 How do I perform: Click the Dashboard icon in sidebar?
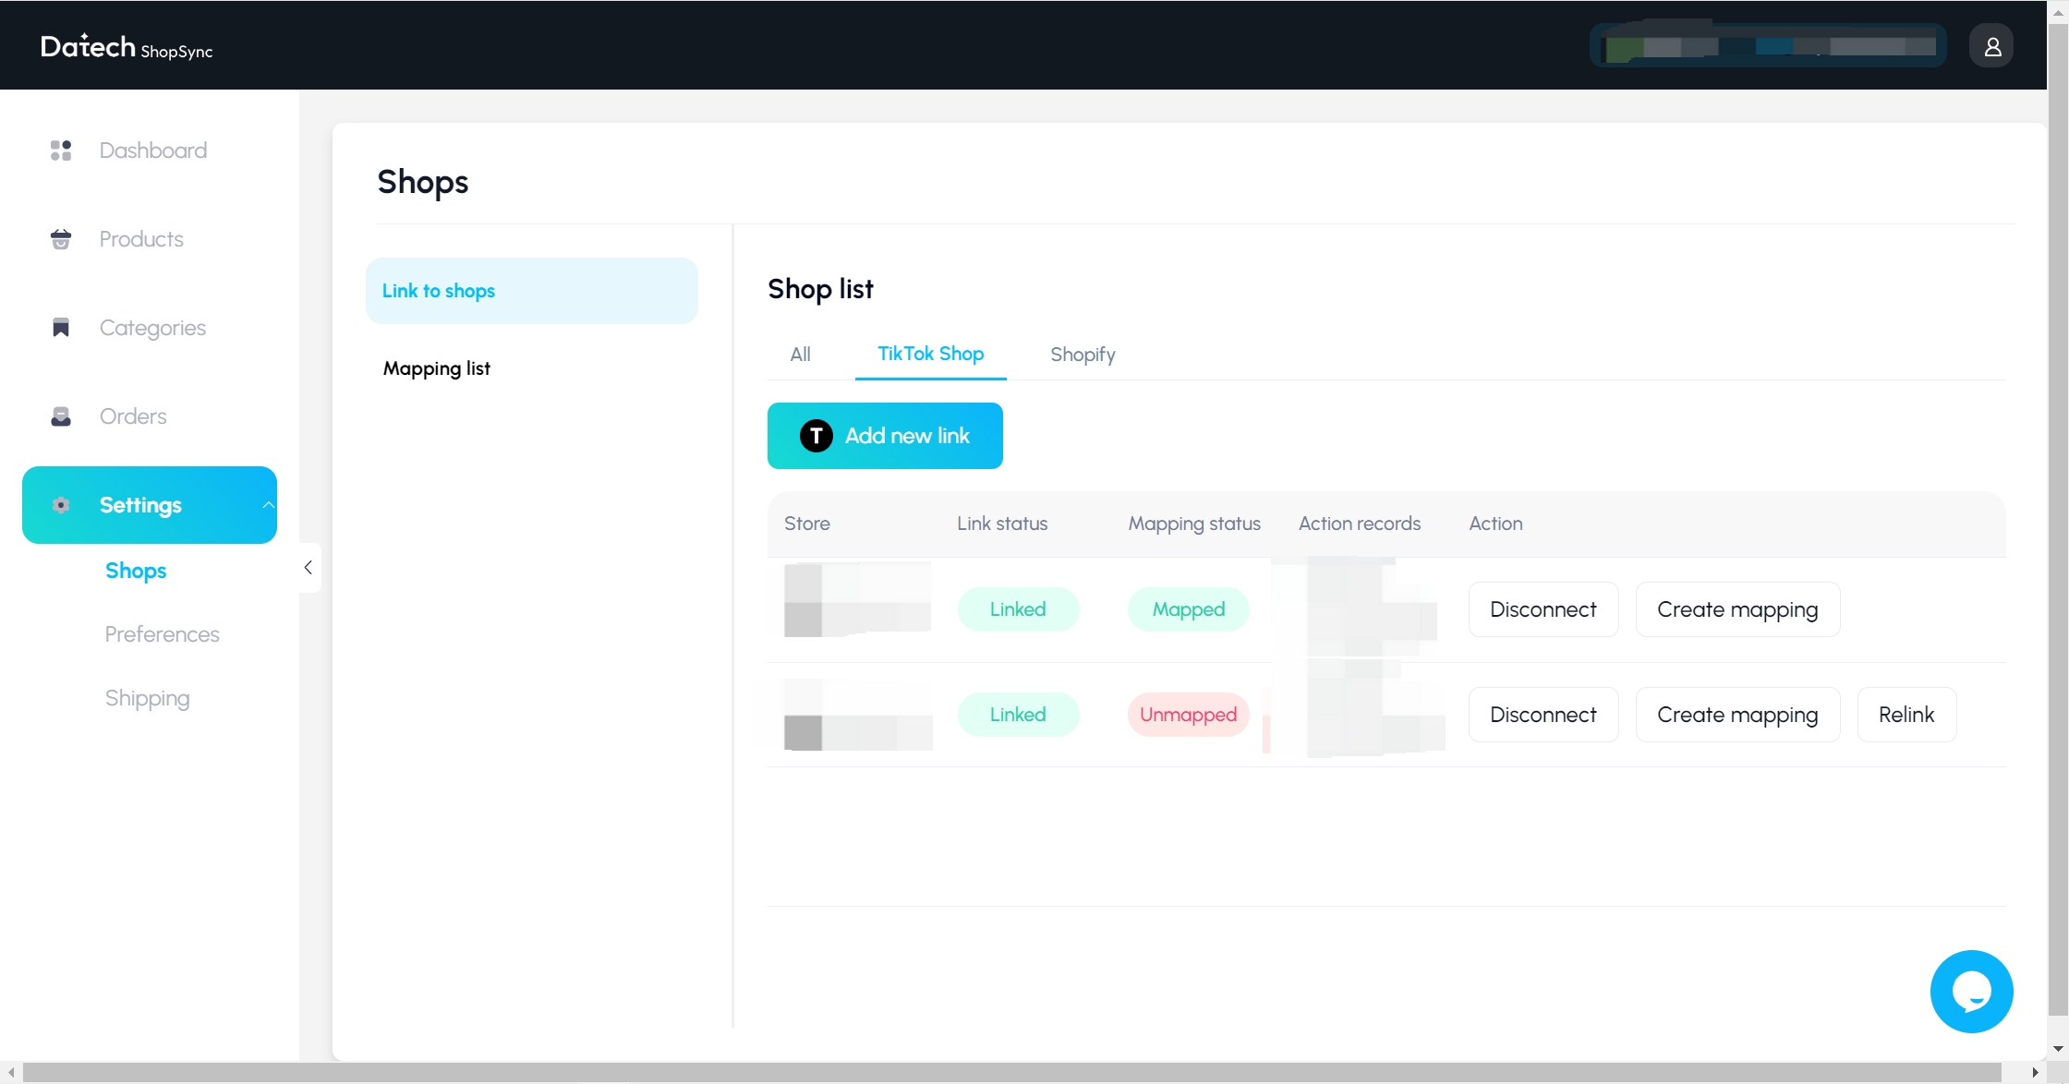[60, 150]
